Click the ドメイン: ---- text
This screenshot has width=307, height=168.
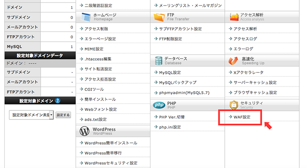tap(22, 63)
